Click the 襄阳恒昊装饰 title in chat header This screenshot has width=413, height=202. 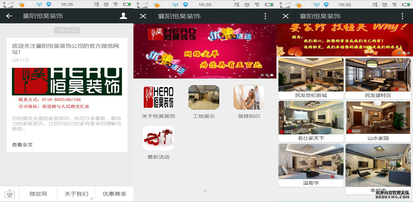pyautogui.click(x=43, y=16)
